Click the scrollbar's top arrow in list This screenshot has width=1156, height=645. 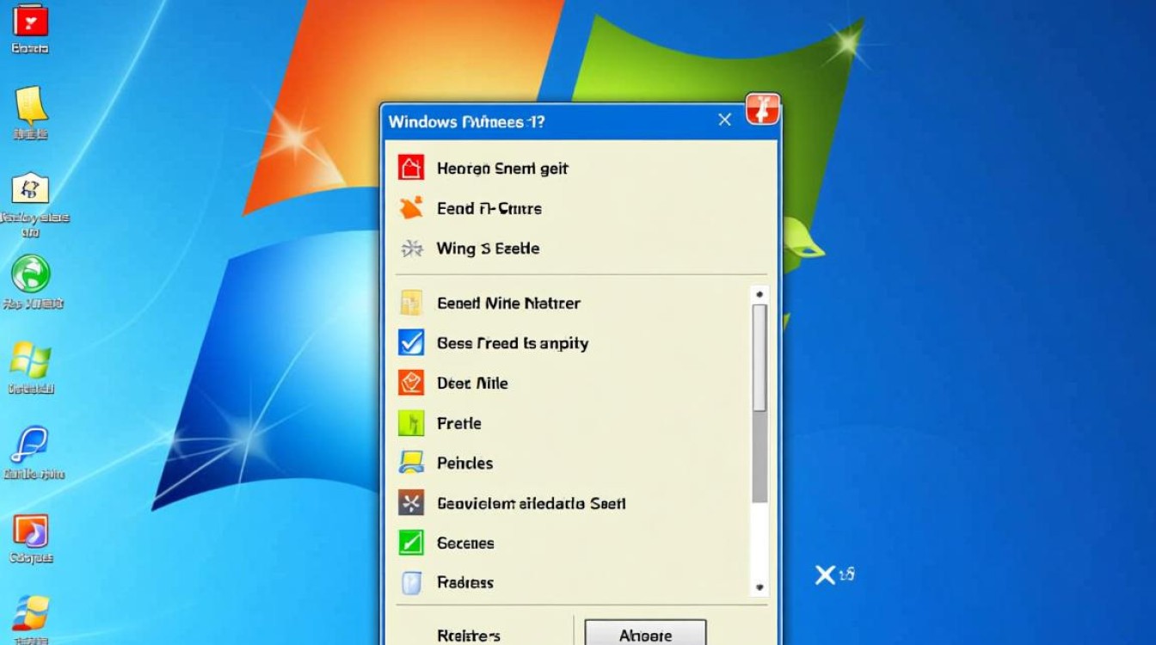pos(759,294)
